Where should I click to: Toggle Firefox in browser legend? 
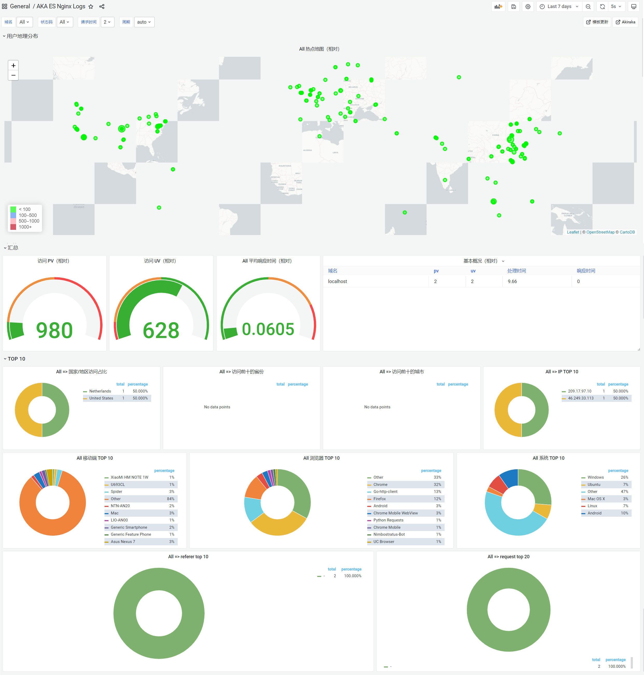tap(379, 499)
